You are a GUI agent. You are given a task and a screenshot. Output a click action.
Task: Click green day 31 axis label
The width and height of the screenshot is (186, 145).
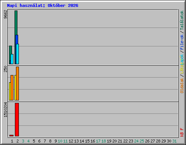pyautogui.click(x=174, y=141)
